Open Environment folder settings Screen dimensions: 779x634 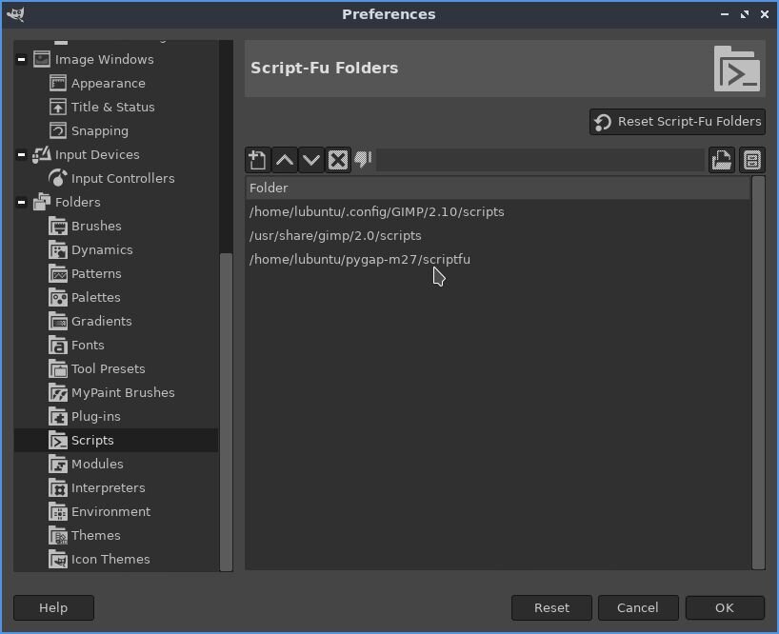pyautogui.click(x=110, y=512)
